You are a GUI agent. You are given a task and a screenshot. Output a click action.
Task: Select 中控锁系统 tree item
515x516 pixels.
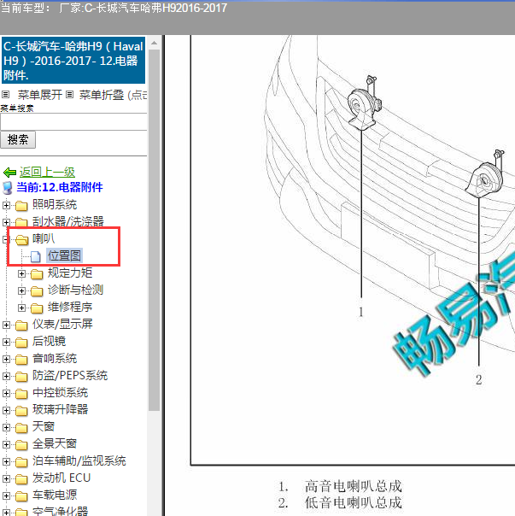(x=61, y=393)
